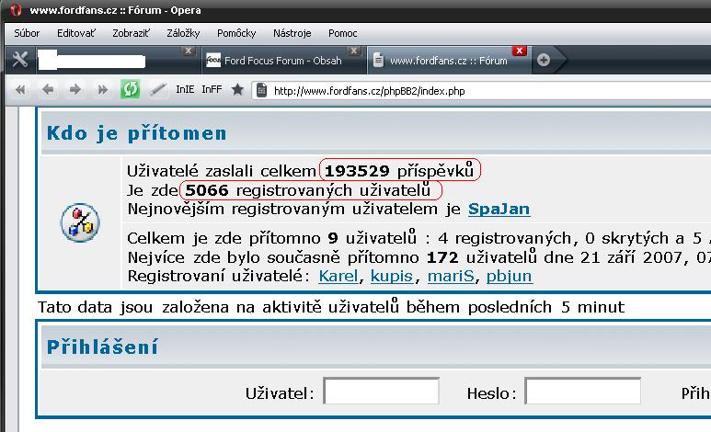Go back to previous page

tap(48, 90)
